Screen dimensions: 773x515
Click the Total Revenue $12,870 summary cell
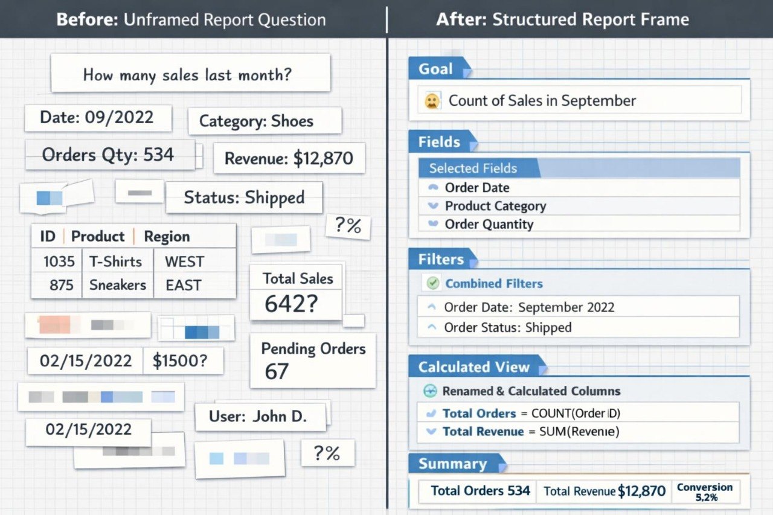pyautogui.click(x=604, y=491)
